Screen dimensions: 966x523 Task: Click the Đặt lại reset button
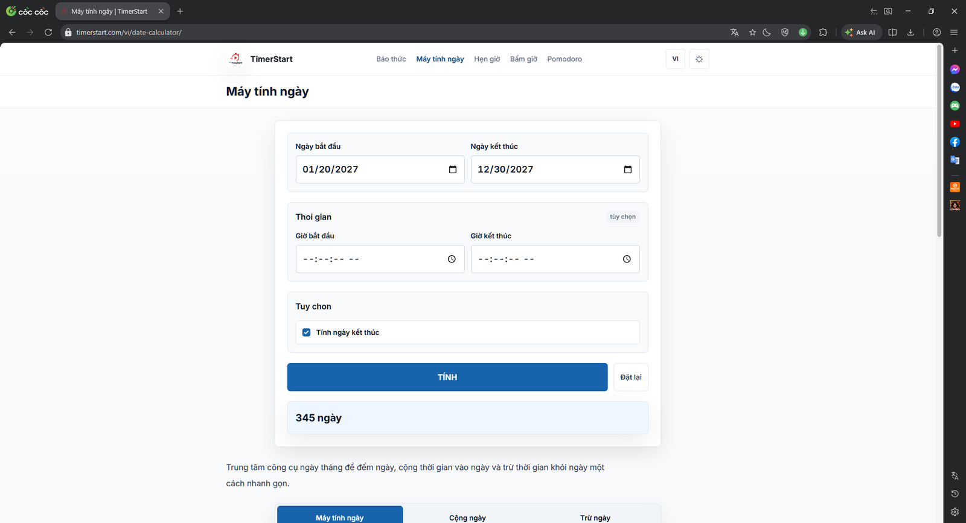631,377
